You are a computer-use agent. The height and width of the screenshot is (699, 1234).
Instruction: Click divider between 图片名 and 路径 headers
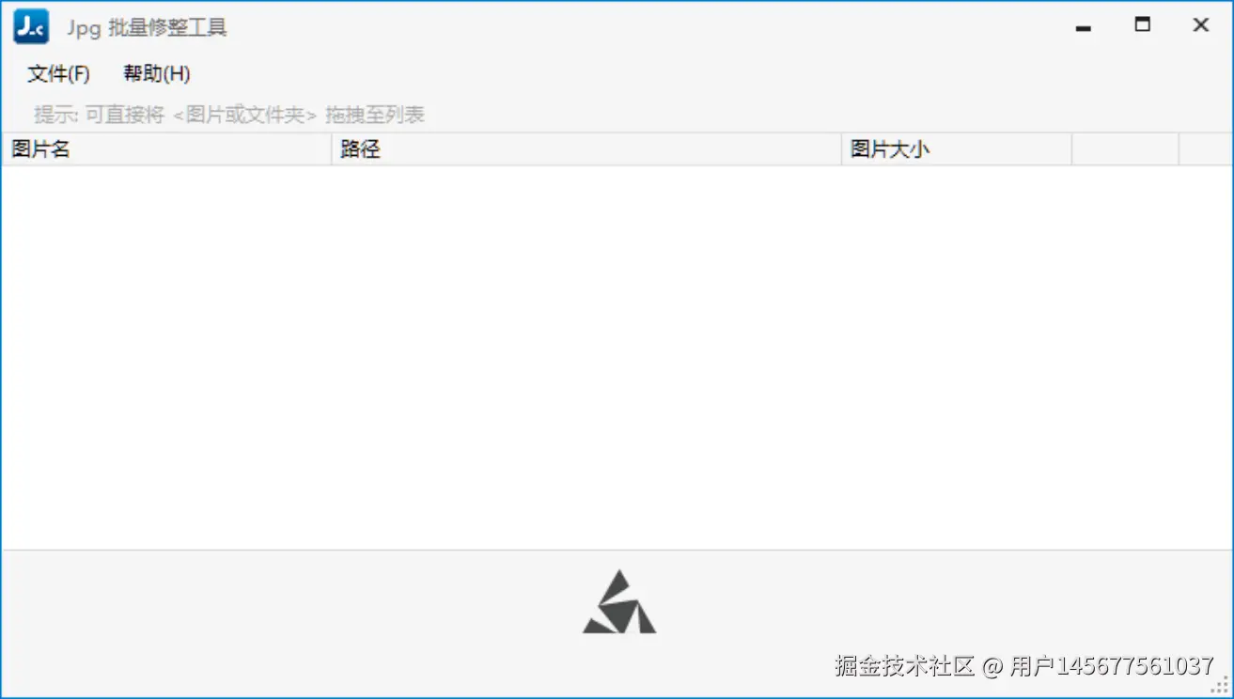[x=332, y=149]
